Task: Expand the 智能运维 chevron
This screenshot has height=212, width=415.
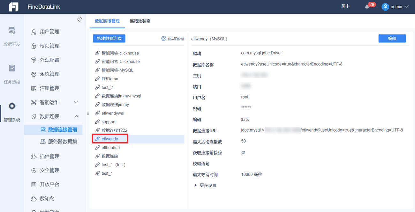Action: pos(76,102)
